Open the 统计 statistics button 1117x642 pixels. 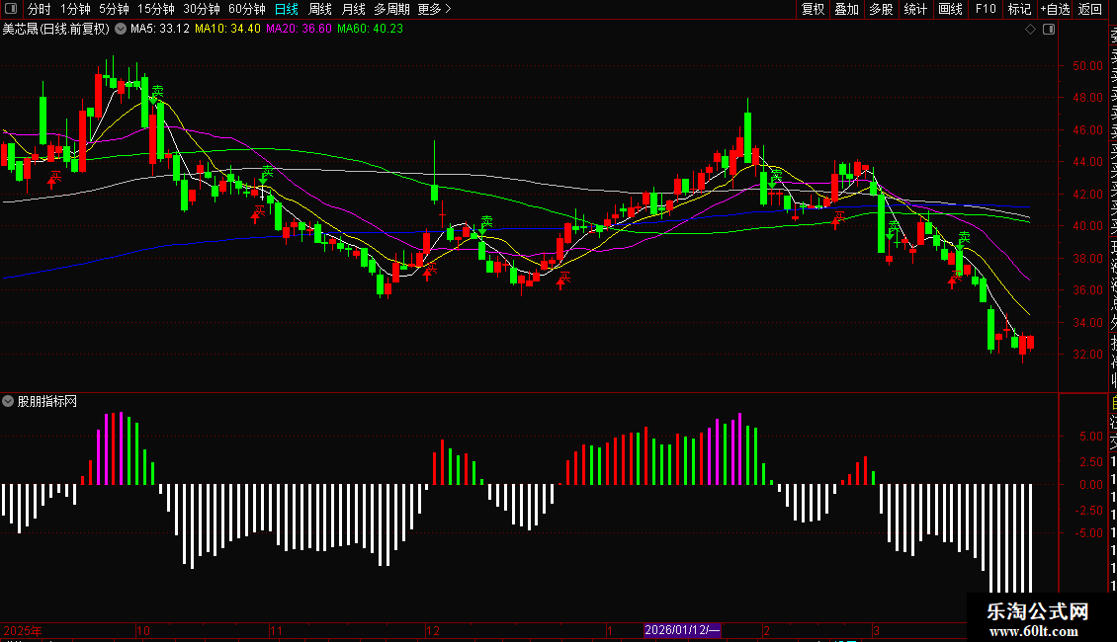coord(915,9)
